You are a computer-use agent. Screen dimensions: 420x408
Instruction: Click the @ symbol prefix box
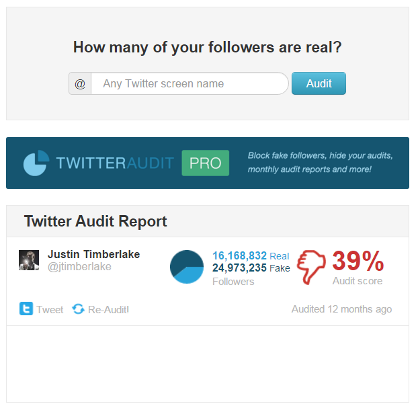tap(80, 83)
